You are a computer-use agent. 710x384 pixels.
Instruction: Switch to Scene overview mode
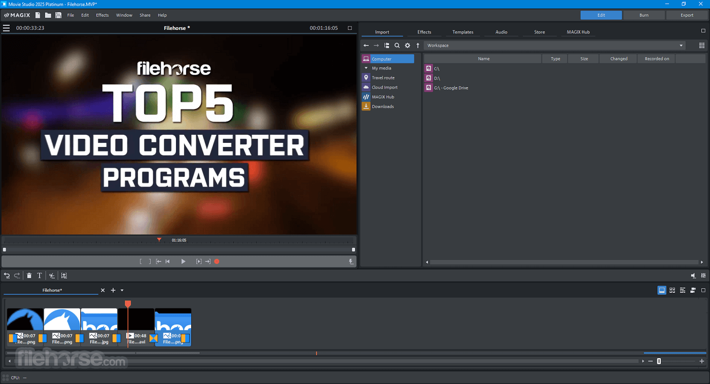pos(672,290)
